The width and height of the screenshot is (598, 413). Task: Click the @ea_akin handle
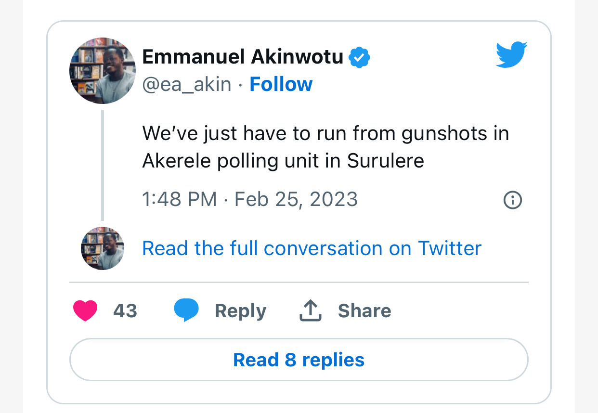pos(186,85)
